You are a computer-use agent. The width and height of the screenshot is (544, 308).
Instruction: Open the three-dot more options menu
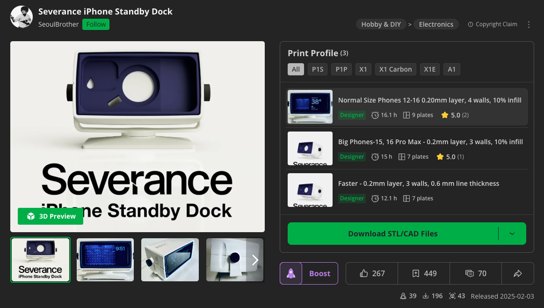pyautogui.click(x=529, y=24)
